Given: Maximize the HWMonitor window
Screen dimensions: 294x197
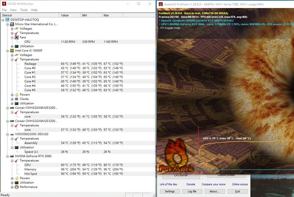Looking at the screenshot, I should [x=138, y=4].
